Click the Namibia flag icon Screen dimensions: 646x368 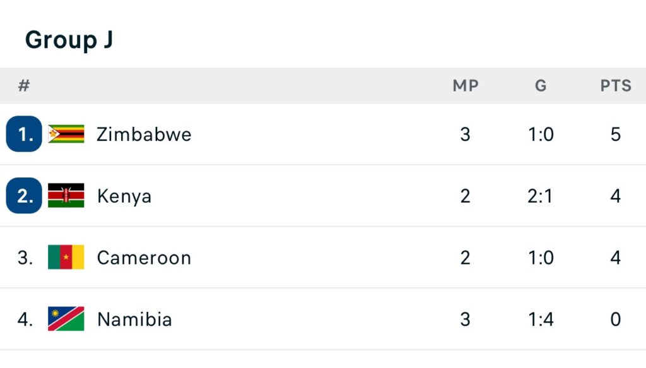pos(66,319)
